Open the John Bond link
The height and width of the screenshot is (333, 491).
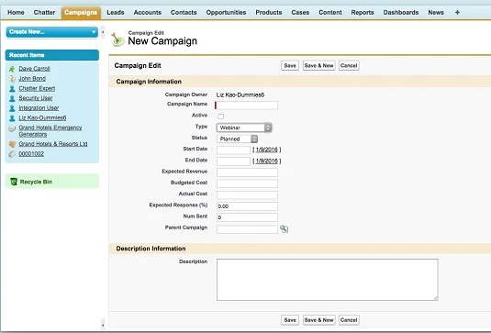[x=32, y=79]
